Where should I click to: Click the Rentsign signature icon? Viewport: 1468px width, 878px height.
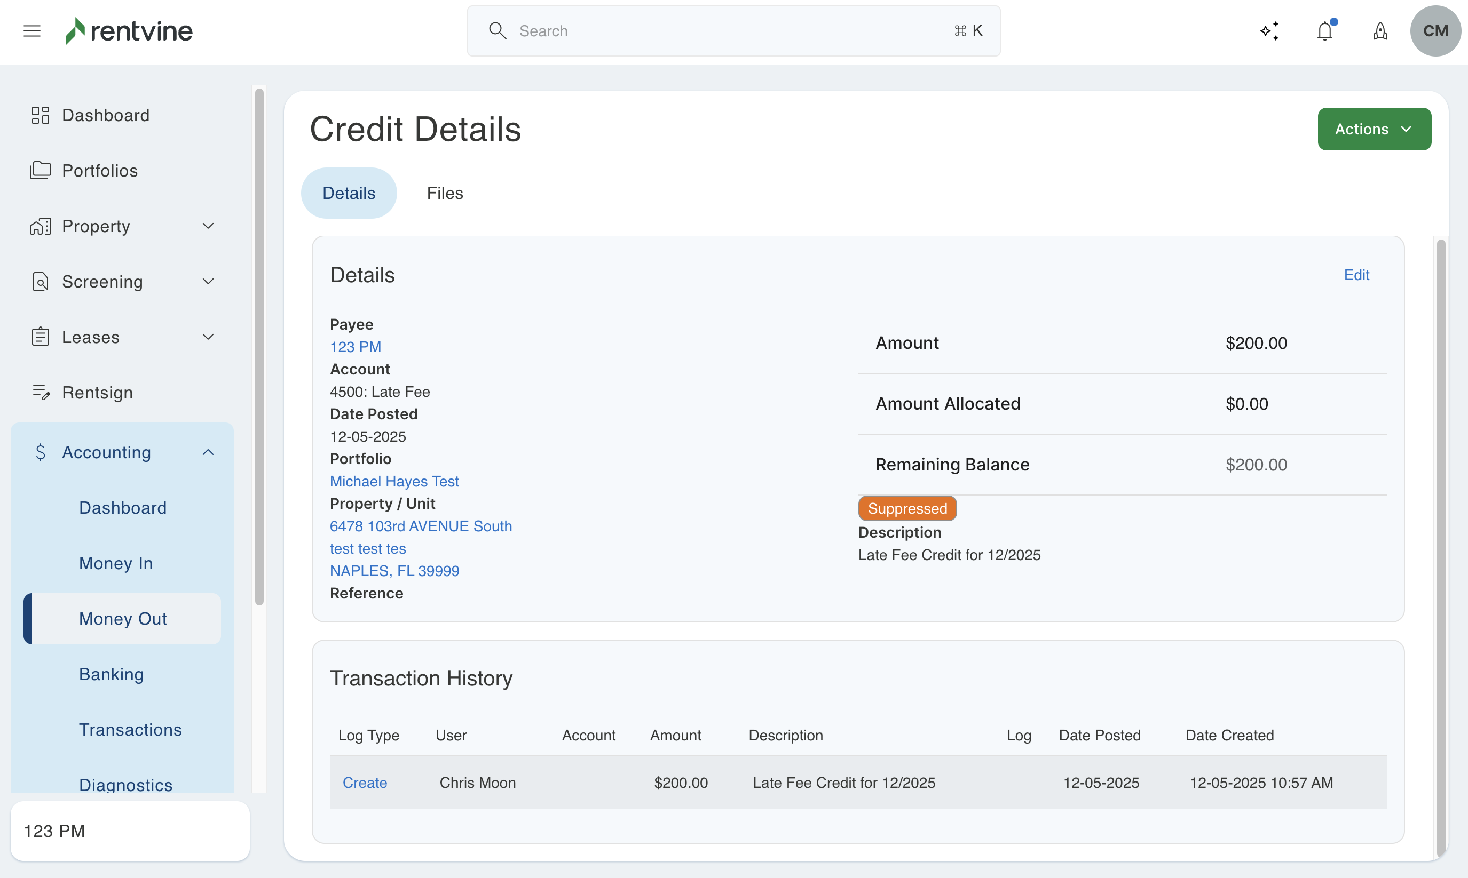(x=40, y=392)
